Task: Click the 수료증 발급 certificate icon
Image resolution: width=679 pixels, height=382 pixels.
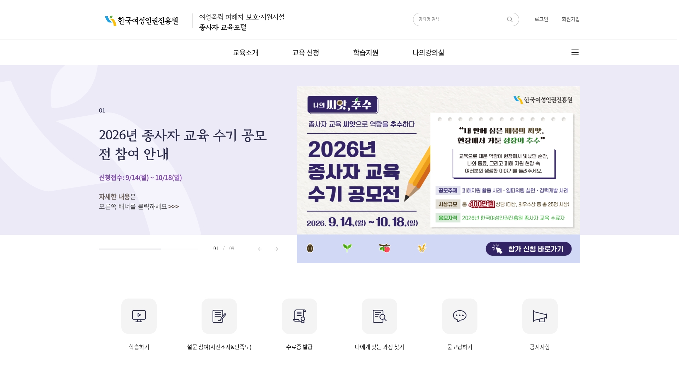Action: pos(300,316)
